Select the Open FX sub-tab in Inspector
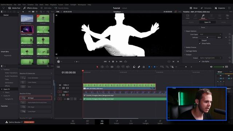Image resolution: width=233 pixels, height=131 pixels. click(x=207, y=22)
